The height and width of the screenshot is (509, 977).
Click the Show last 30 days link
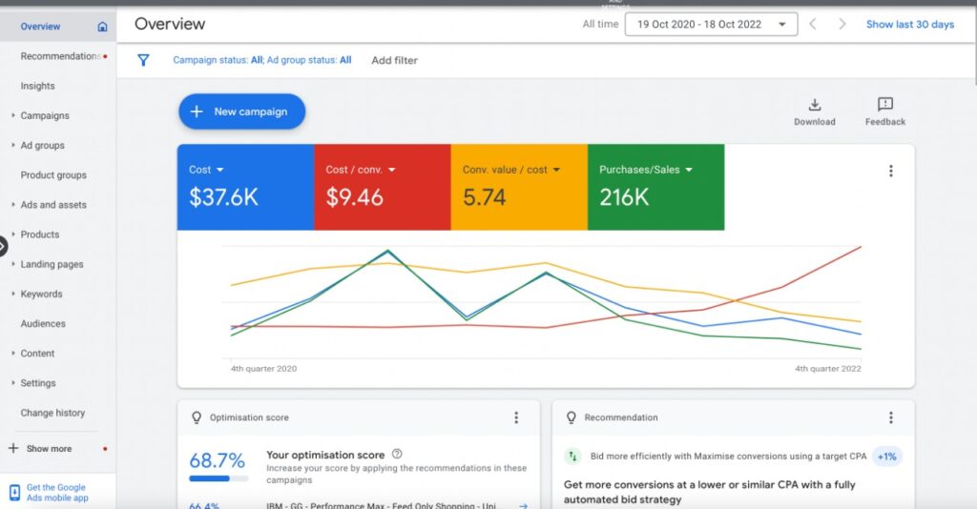(909, 25)
